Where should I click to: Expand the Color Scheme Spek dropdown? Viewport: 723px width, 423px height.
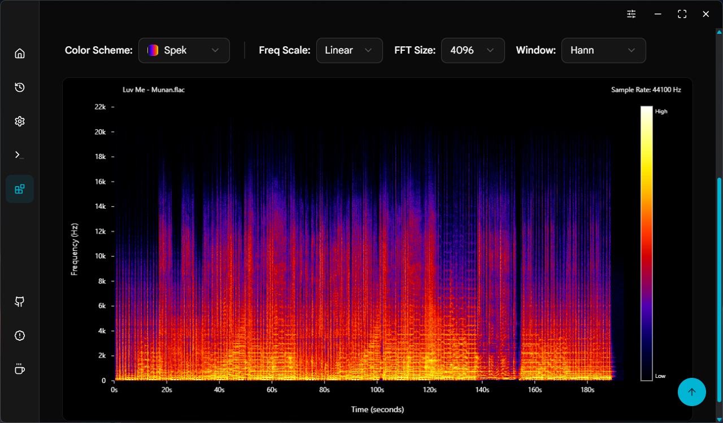click(x=184, y=50)
